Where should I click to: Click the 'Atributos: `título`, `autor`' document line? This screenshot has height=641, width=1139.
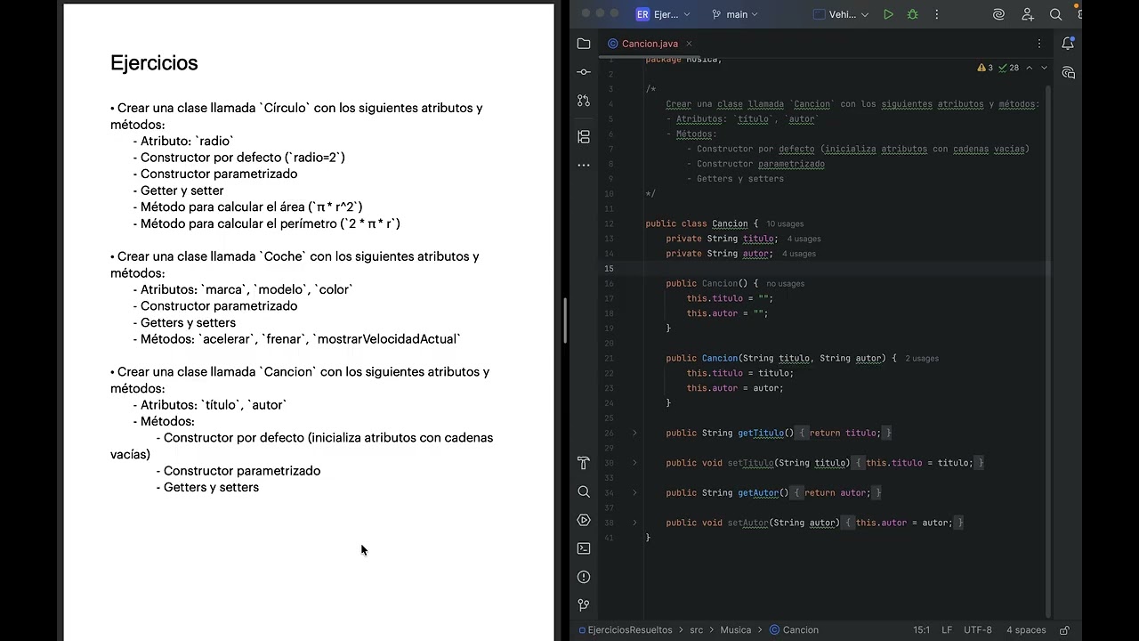click(214, 405)
